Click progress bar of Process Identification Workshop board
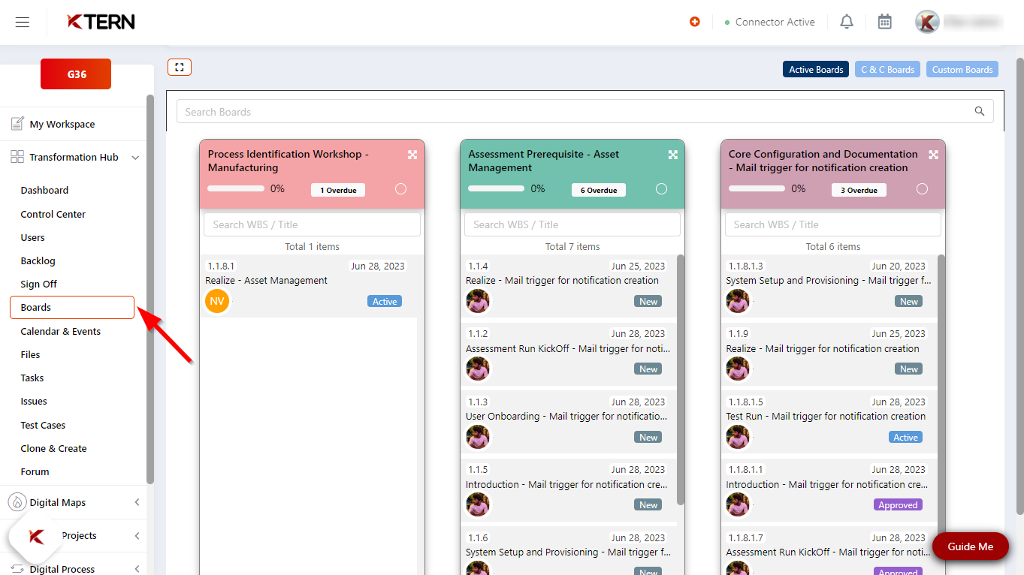Screen dimensions: 1024x575 pyautogui.click(x=236, y=188)
